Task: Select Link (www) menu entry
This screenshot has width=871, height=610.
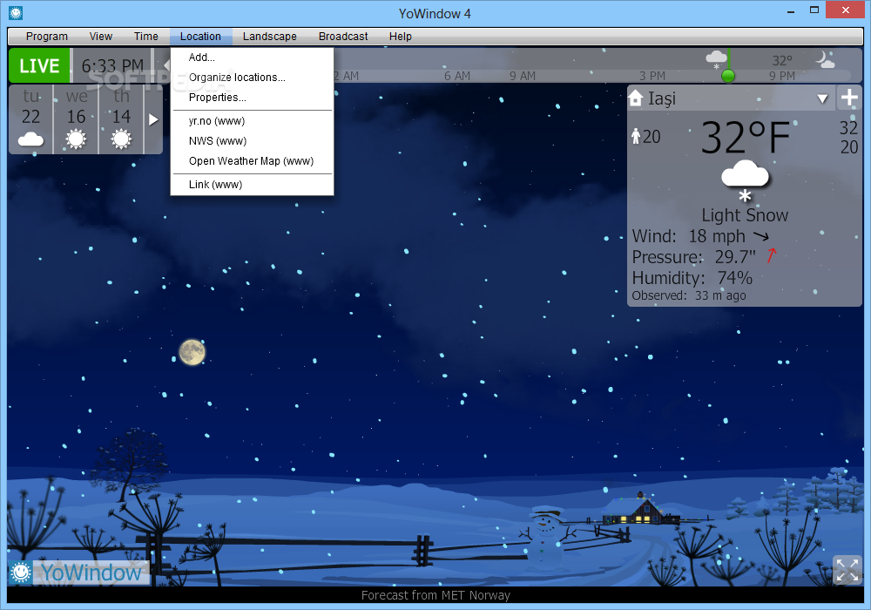Action: [x=253, y=185]
